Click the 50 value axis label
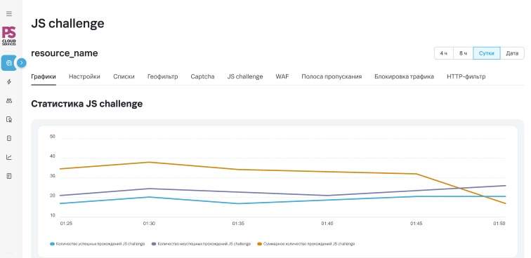The width and height of the screenshot is (531, 258). point(53,137)
